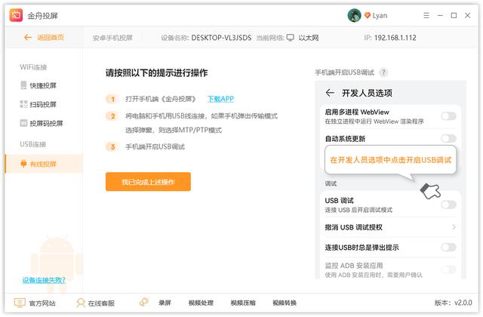Click the ethernet monitor icon beside 以太网

coord(291,38)
